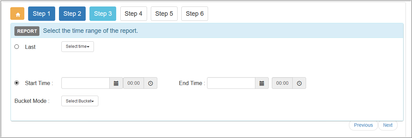Switch to the Step 1 tab
412x138 pixels.
coord(41,14)
